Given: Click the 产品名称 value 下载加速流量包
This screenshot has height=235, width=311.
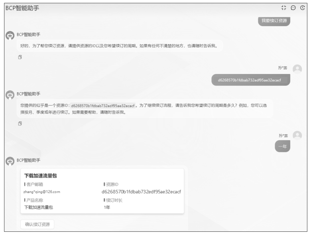Looking at the screenshot, I should click(39, 207).
